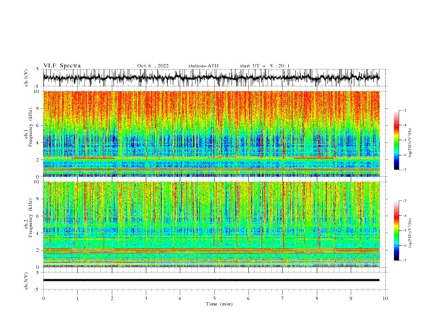Image resolution: width=434 pixels, height=335 pixels.
Task: Select the "start UT = 8 :20: 1" text
Action: 265,66
